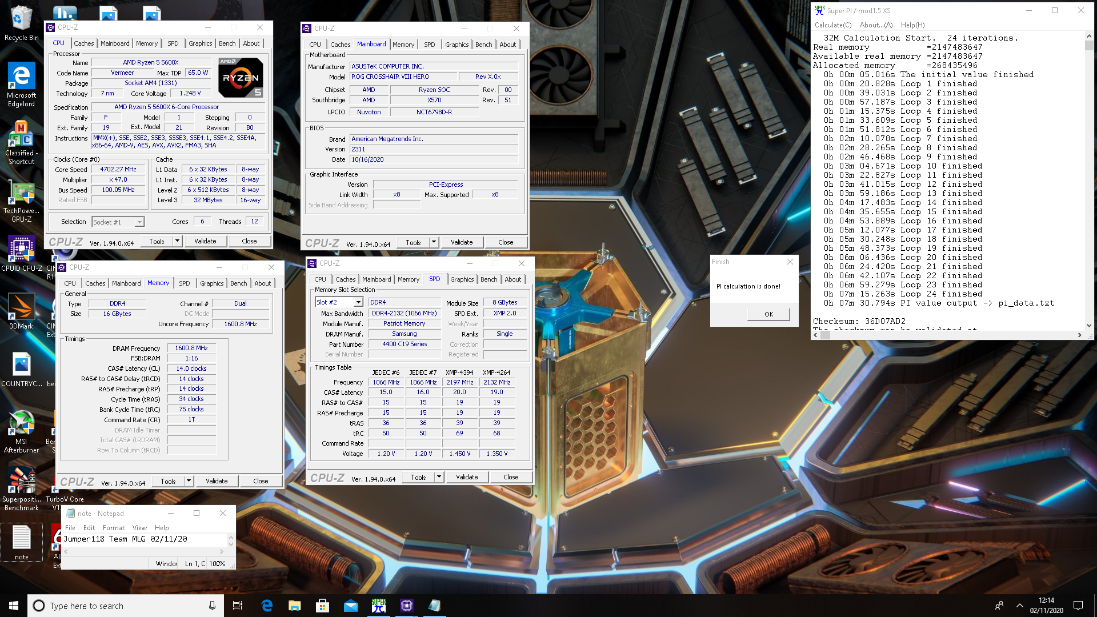
Task: Open Mail app from the taskbar
Action: [350, 606]
